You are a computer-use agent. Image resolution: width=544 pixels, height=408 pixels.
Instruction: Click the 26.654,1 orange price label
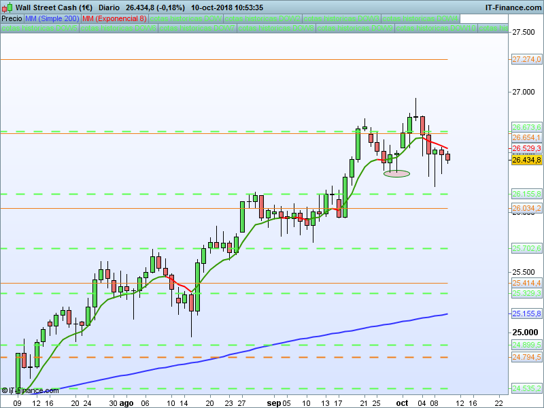pos(526,137)
